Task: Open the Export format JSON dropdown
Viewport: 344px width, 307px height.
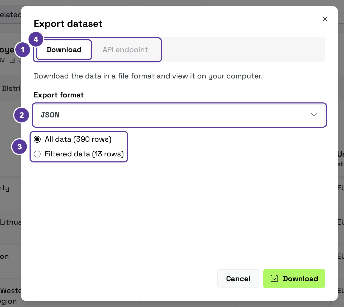Action: coord(179,115)
